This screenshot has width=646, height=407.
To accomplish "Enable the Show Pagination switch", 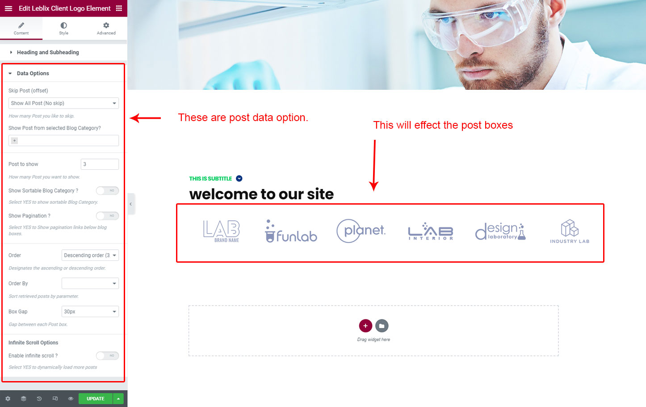I will (x=107, y=216).
